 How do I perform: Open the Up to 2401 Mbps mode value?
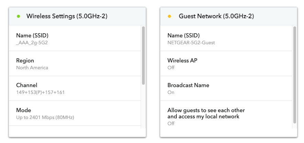[x=45, y=117]
